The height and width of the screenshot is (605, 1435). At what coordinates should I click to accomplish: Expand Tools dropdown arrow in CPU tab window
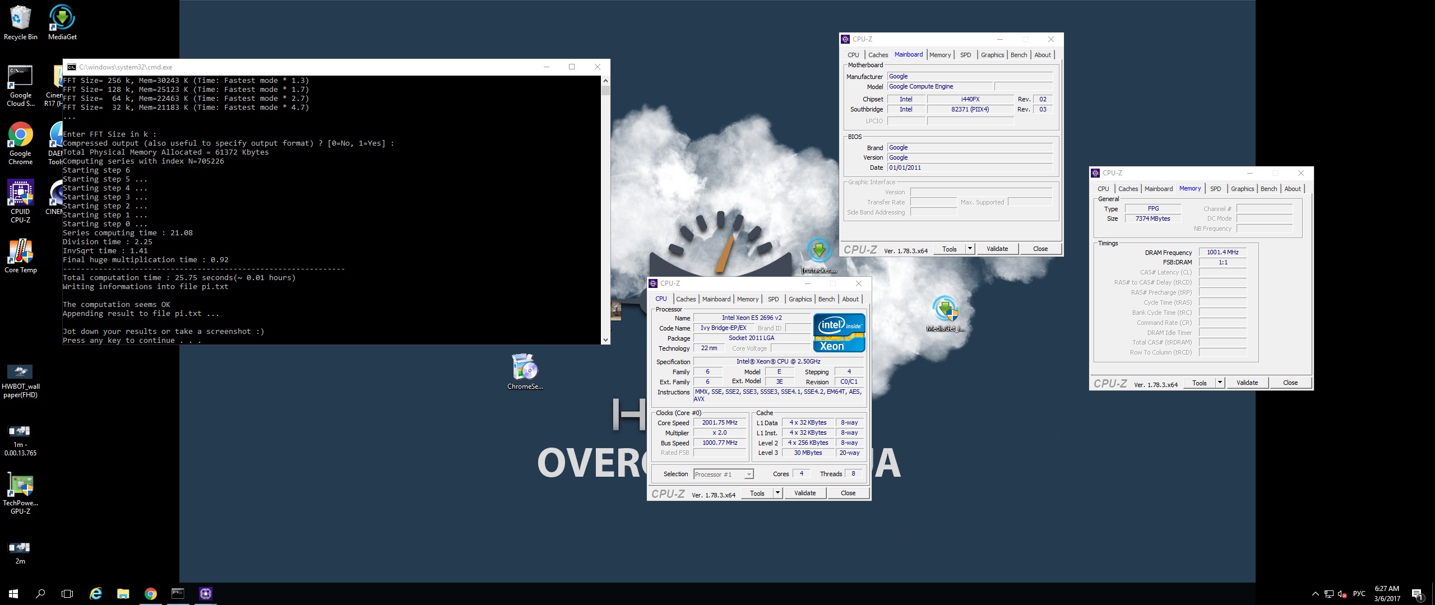click(x=778, y=493)
